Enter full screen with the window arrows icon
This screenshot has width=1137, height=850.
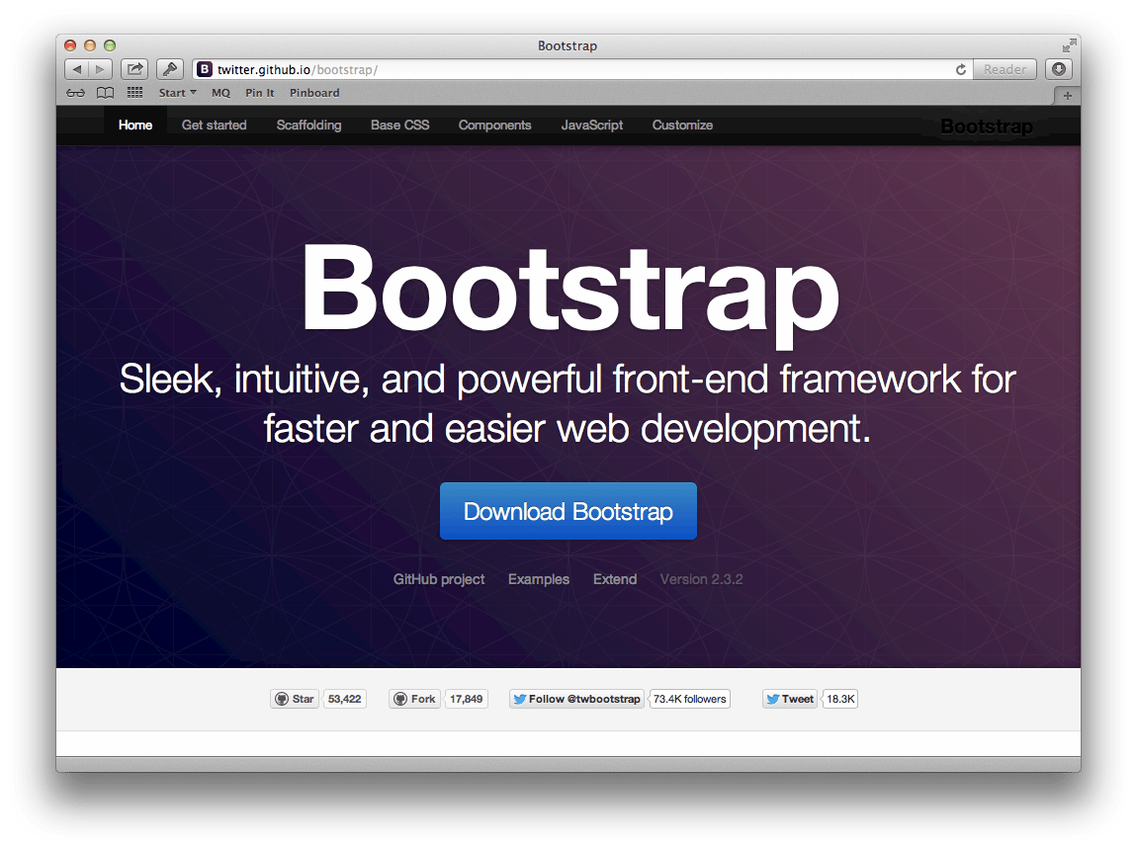tap(1069, 45)
